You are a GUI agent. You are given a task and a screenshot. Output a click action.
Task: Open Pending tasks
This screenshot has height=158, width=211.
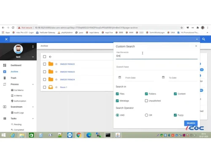coord(18,124)
